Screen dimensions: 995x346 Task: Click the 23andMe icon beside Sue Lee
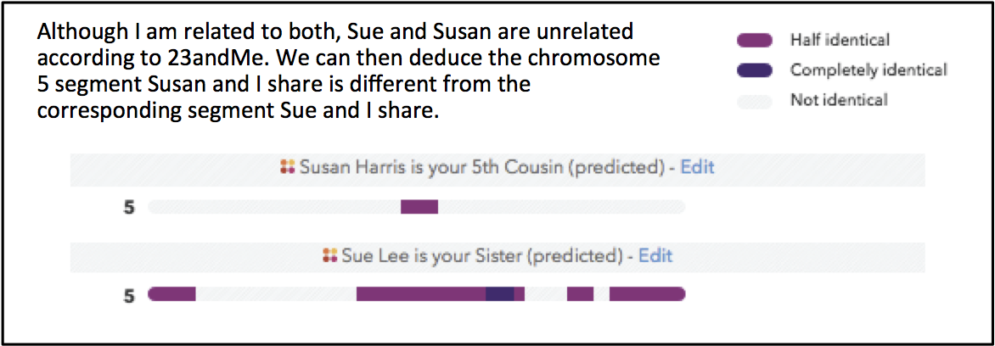[330, 256]
